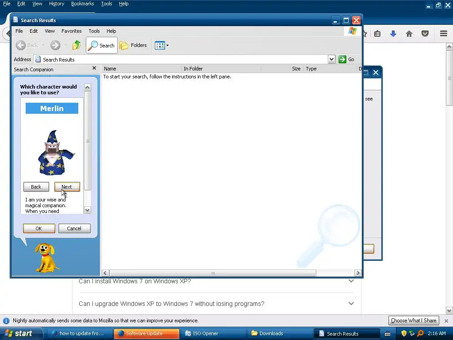Open the Favorites menu in Search Results

click(x=71, y=31)
